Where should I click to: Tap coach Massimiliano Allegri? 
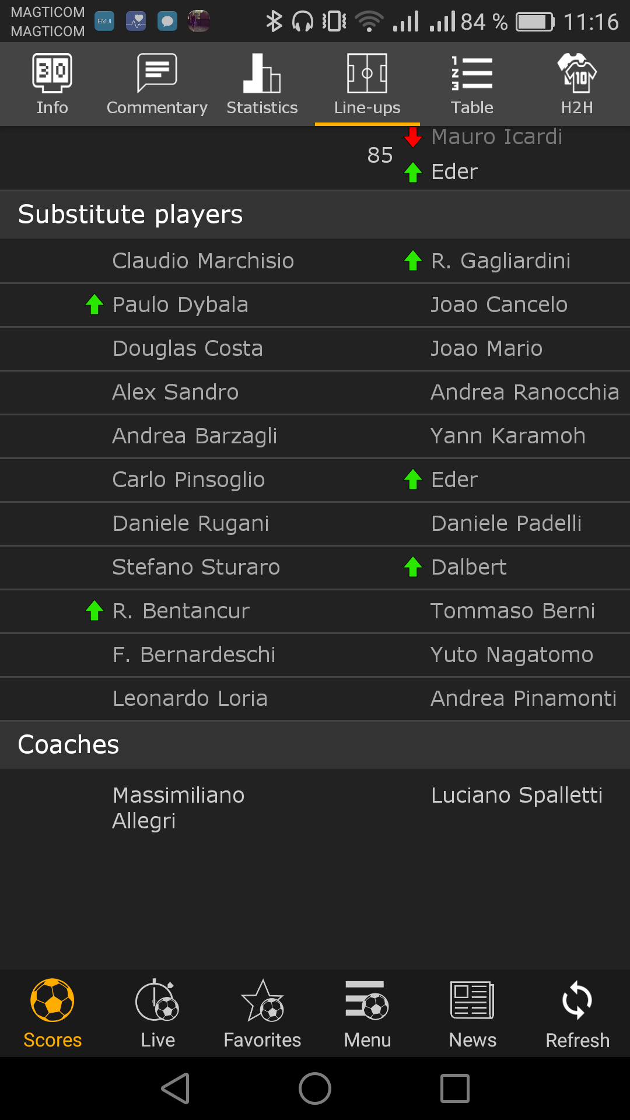click(x=178, y=808)
